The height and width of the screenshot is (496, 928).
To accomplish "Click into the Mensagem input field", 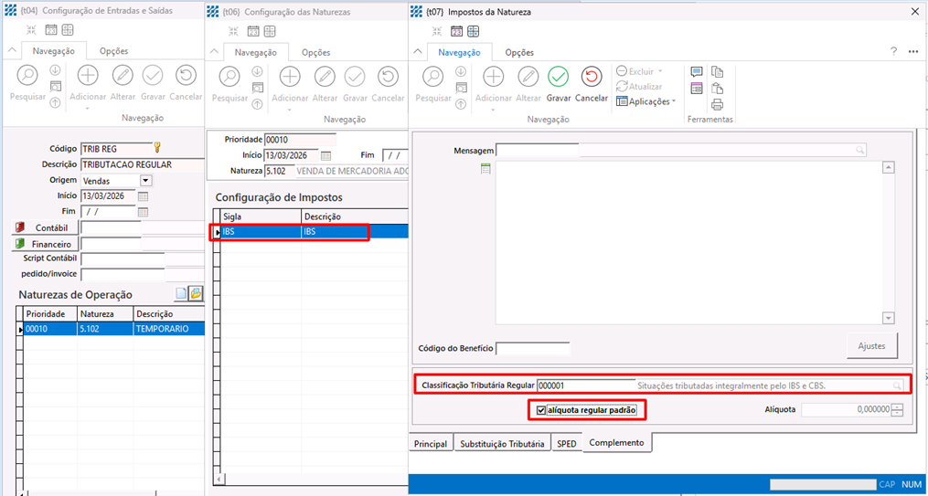I will click(677, 150).
